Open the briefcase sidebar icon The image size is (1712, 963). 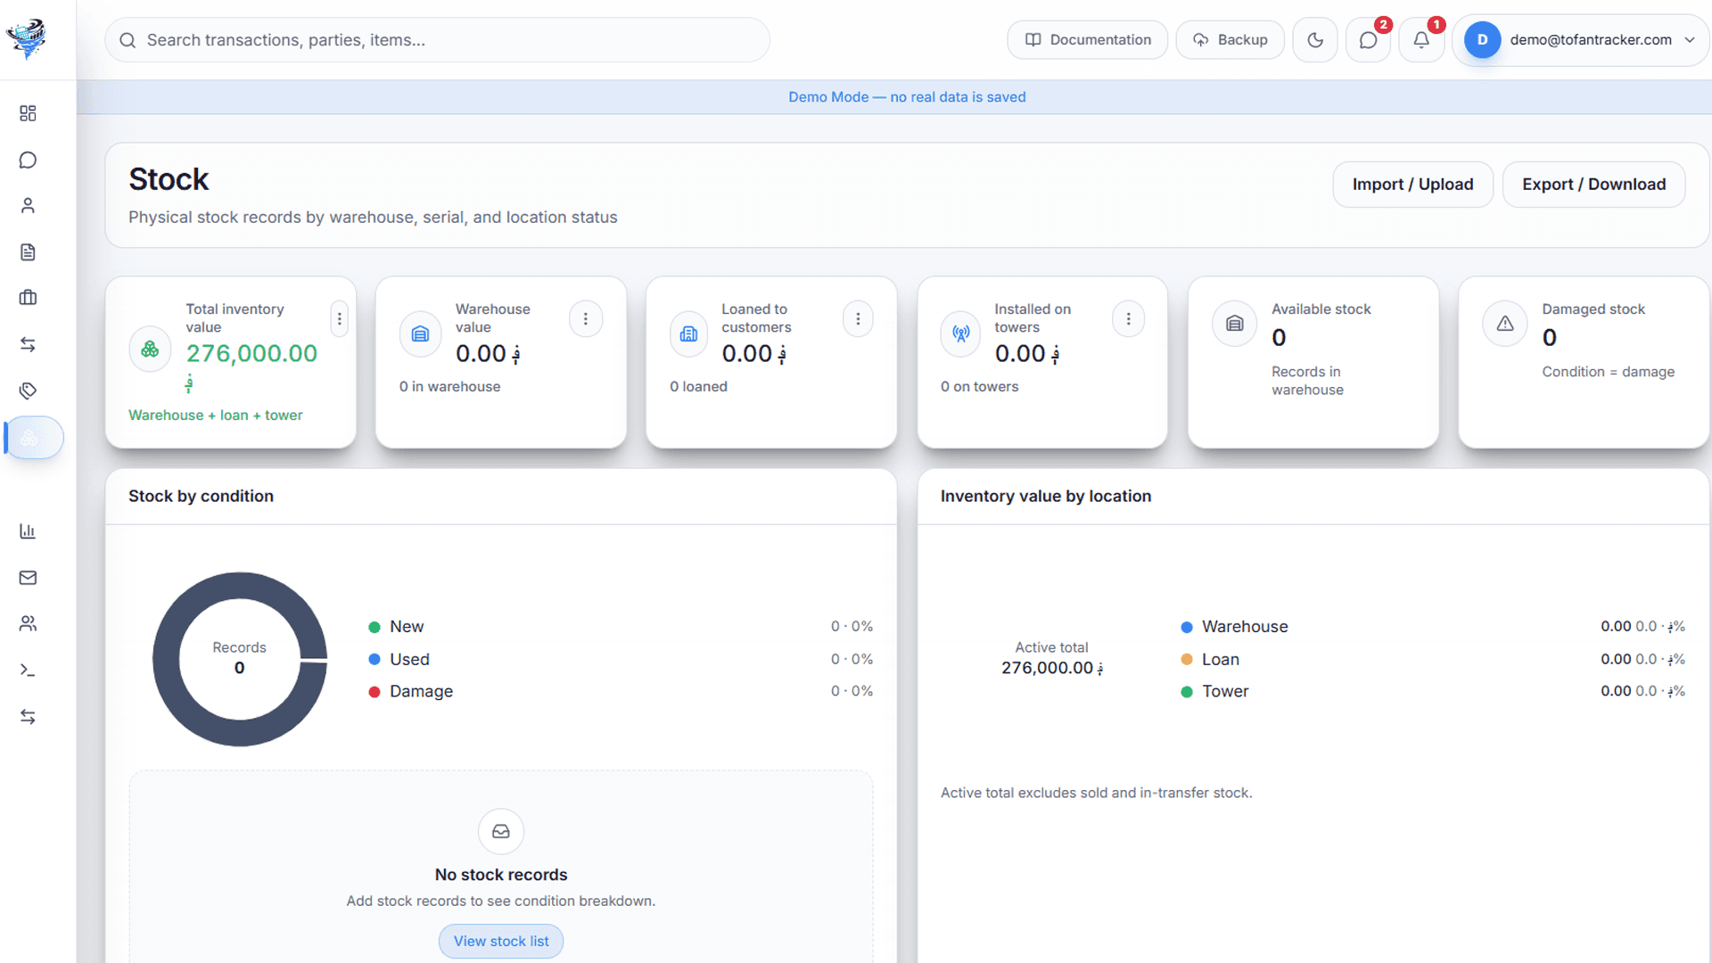click(x=28, y=298)
